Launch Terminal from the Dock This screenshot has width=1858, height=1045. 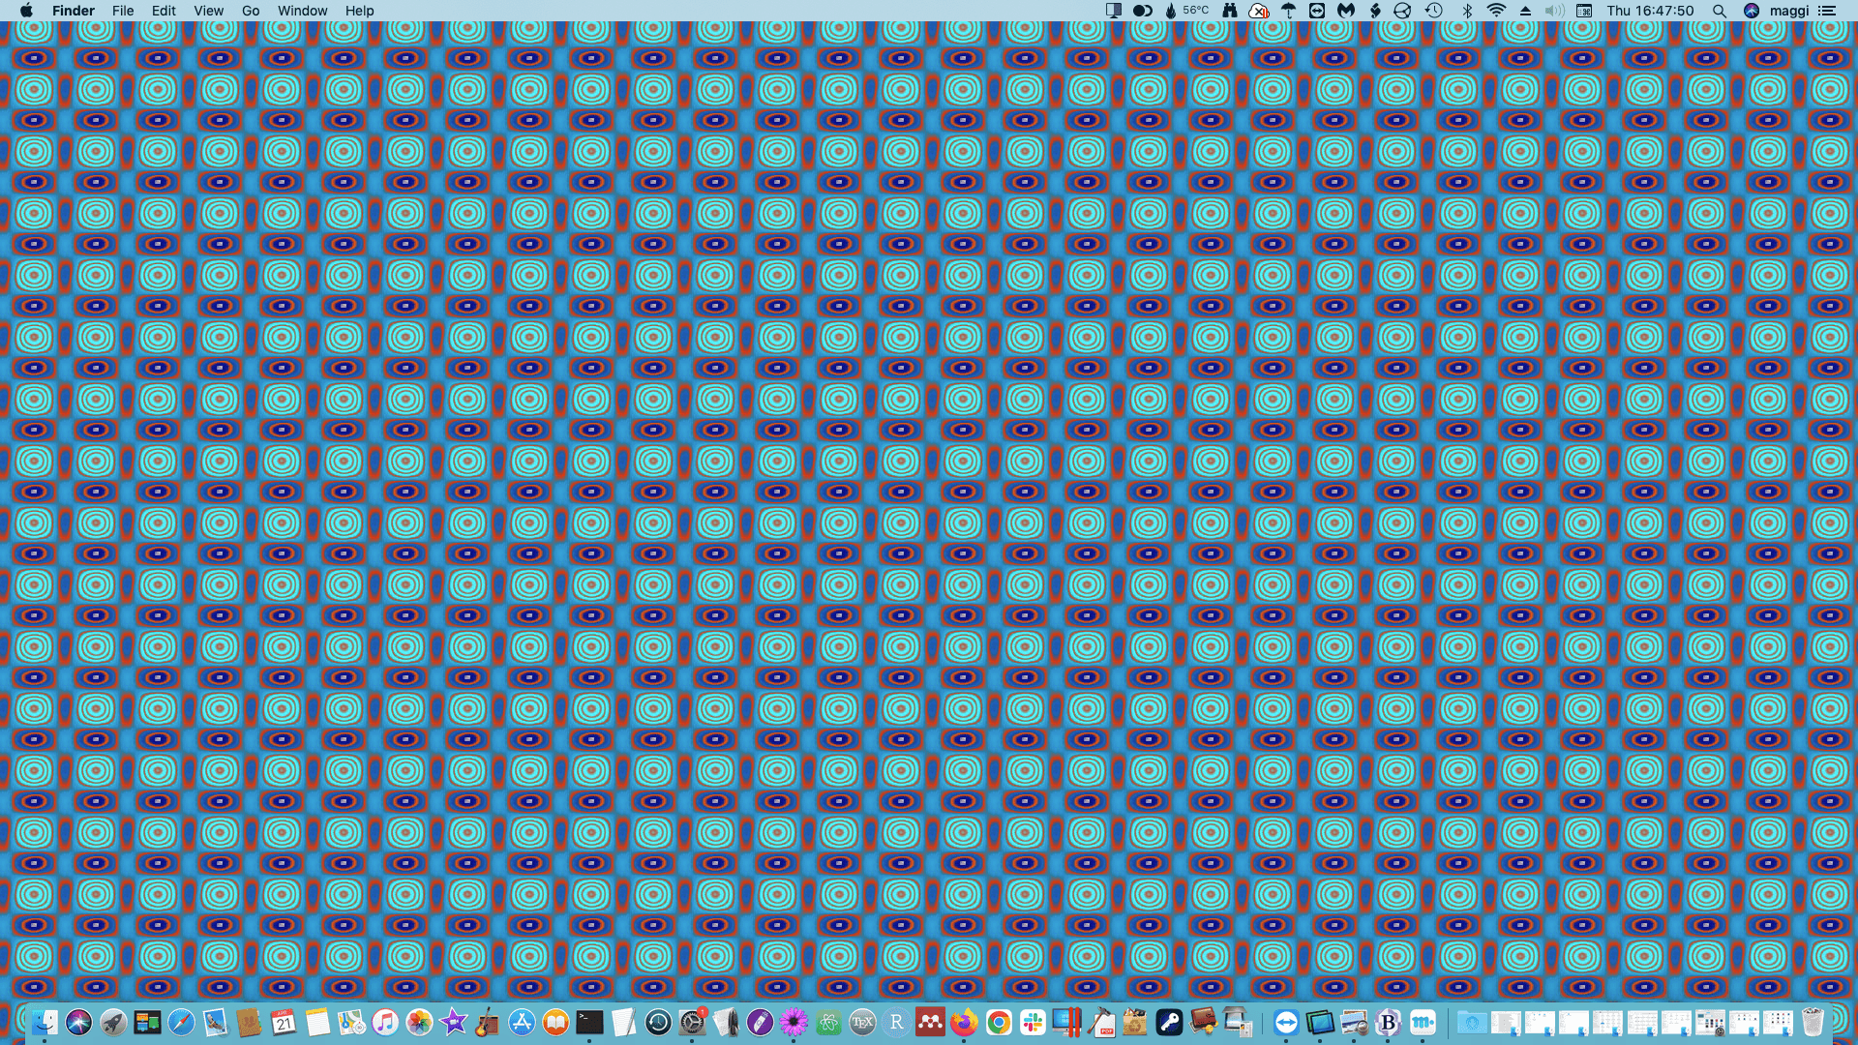[589, 1022]
